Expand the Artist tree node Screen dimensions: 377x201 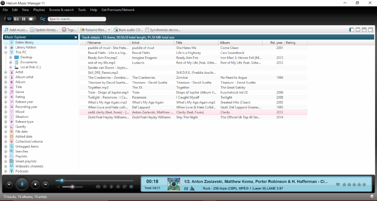click(x=6, y=72)
